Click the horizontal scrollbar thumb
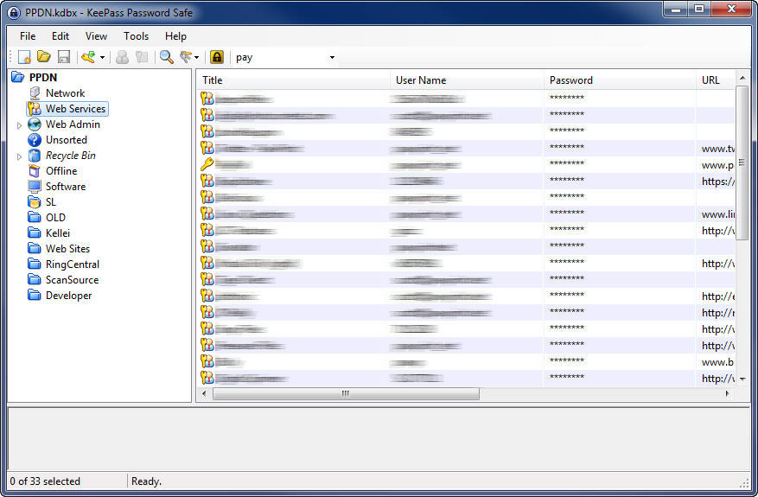The width and height of the screenshot is (758, 497). tap(346, 393)
